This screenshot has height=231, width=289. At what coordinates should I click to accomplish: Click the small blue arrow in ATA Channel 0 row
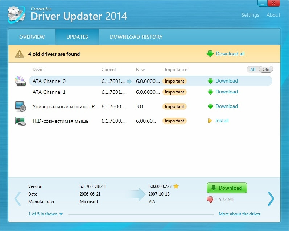click(129, 81)
